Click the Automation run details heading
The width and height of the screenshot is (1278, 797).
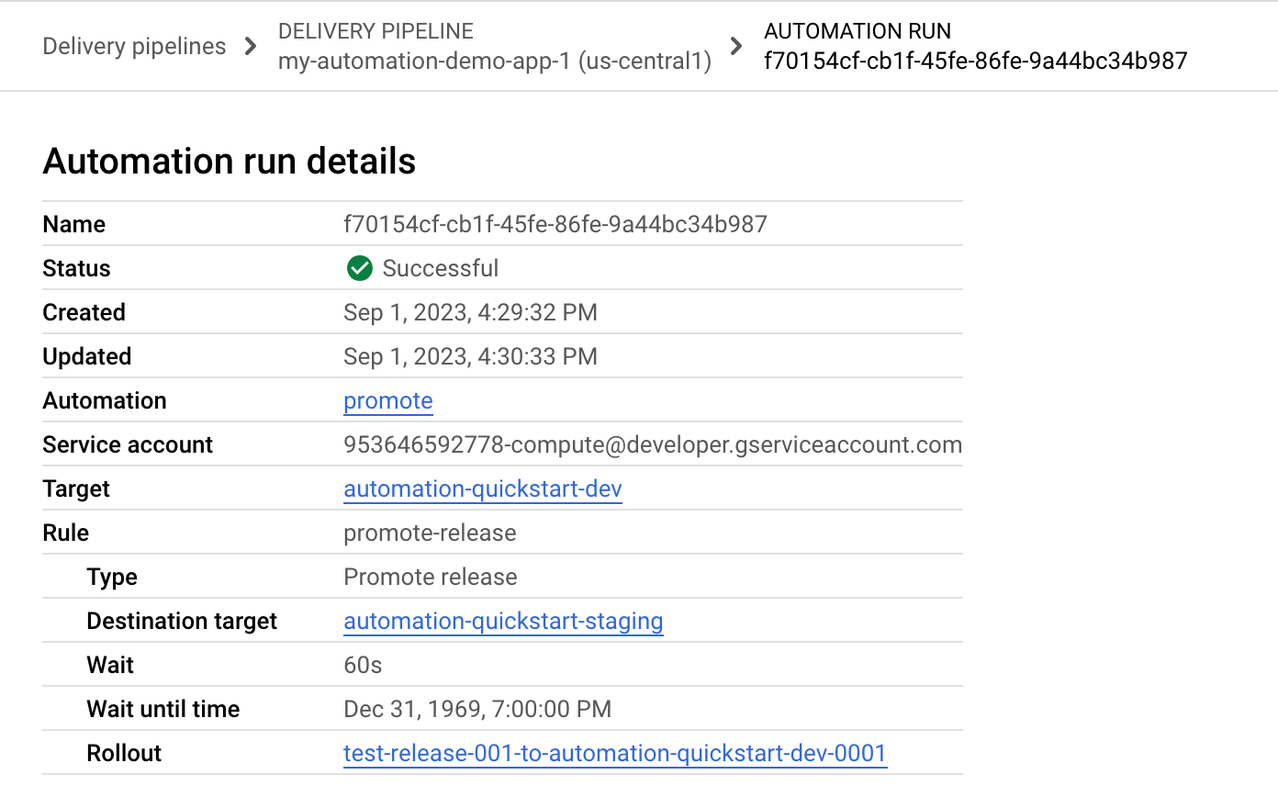(x=229, y=162)
